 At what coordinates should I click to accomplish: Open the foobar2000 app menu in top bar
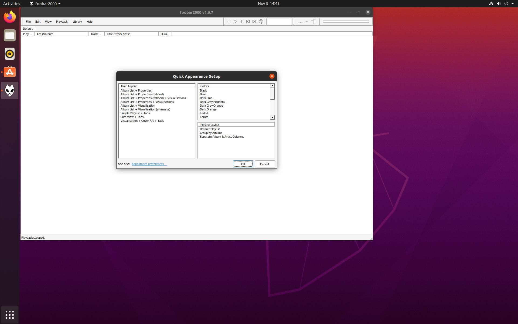tap(45, 4)
